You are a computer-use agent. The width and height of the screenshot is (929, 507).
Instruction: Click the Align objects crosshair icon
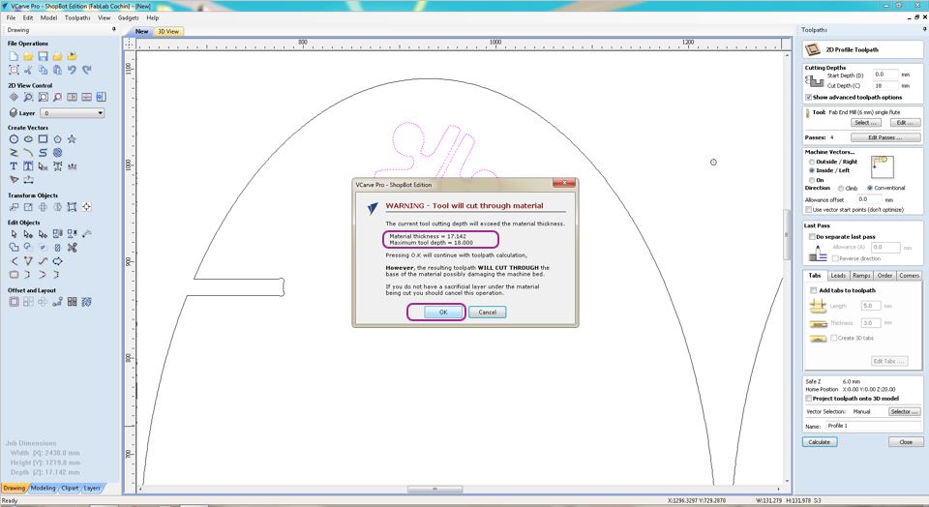(x=86, y=207)
